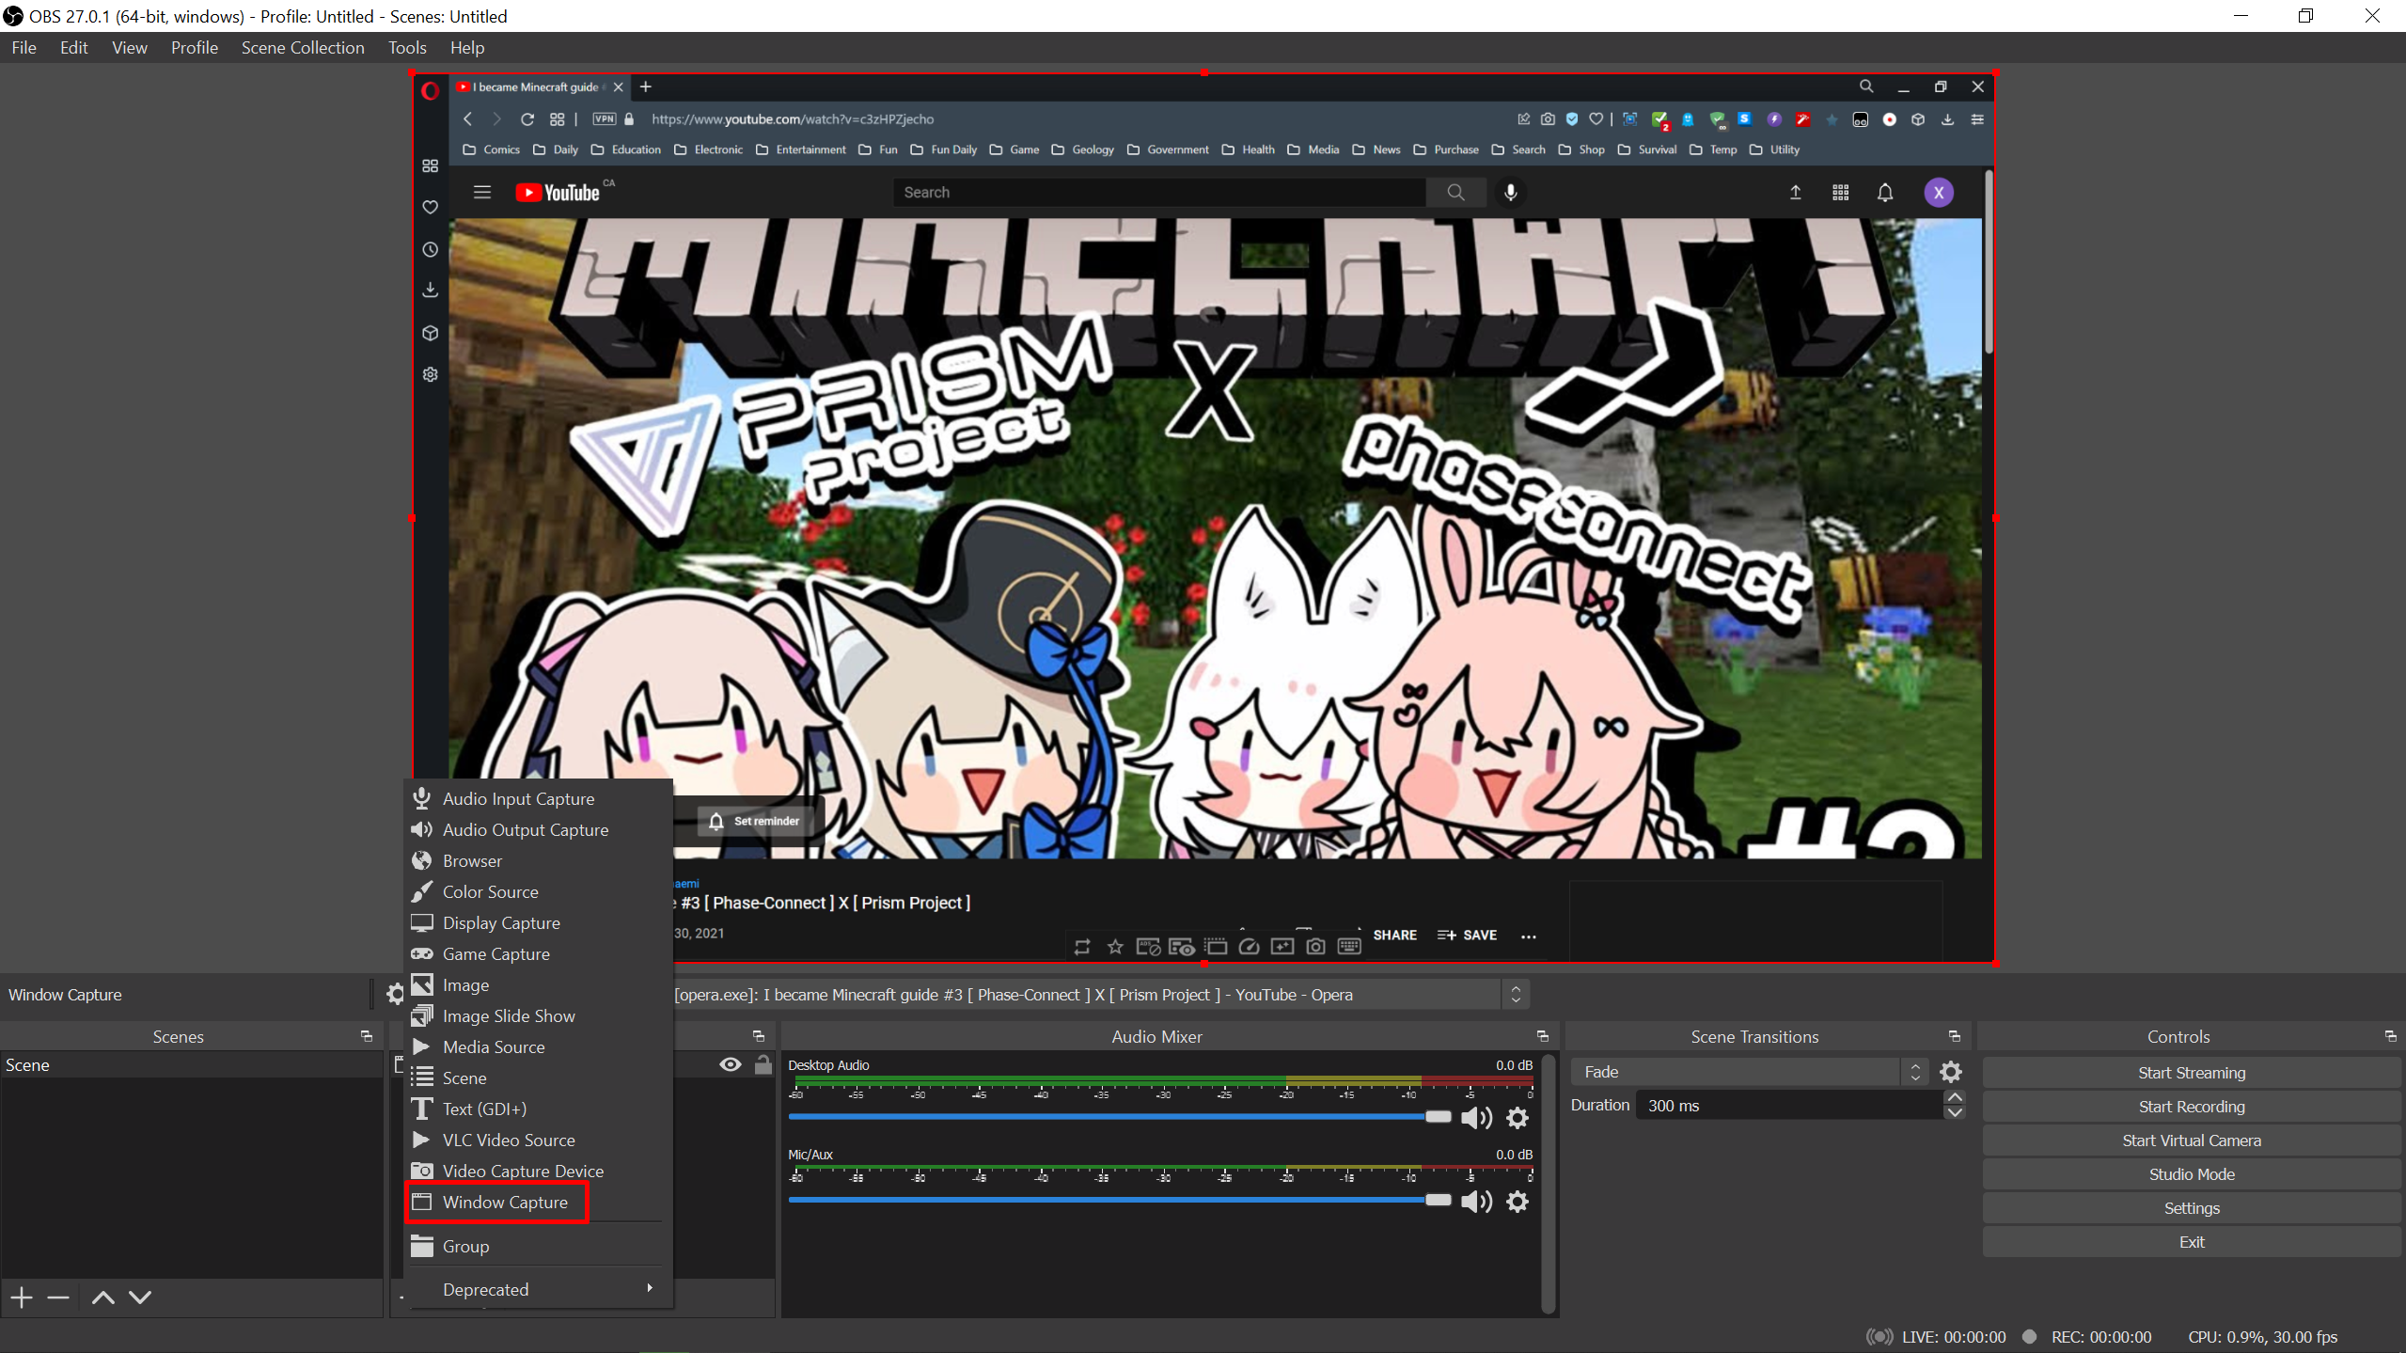This screenshot has height=1353, width=2406.
Task: Click the Set reminder button
Action: (x=755, y=821)
